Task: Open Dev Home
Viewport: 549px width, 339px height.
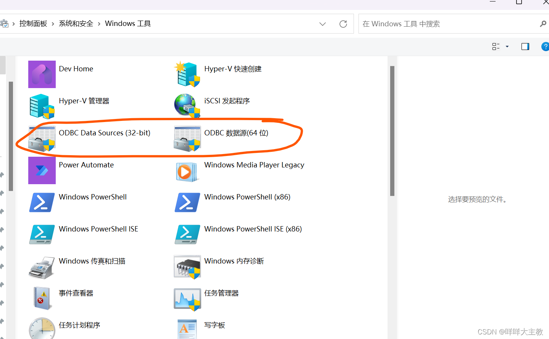Action: (x=76, y=69)
